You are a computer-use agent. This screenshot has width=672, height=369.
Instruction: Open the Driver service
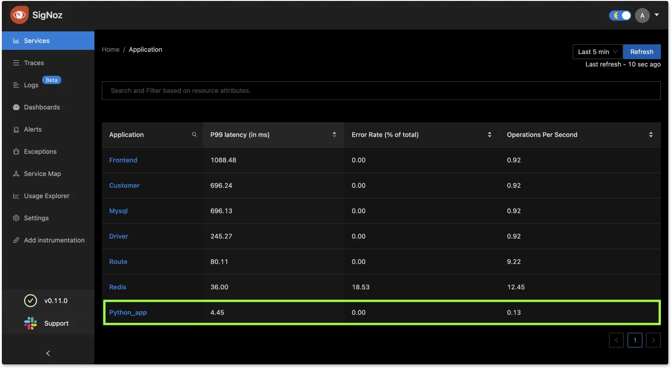click(118, 236)
